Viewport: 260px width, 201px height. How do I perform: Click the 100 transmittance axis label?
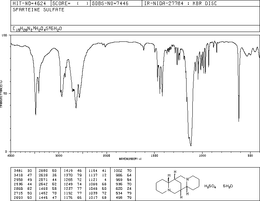[x=4, y=35]
